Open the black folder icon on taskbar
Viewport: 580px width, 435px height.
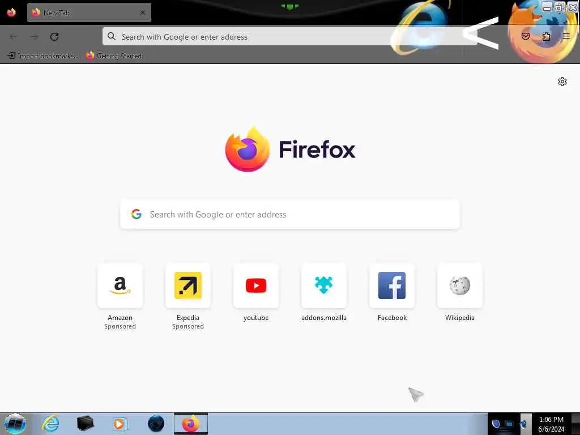85,424
